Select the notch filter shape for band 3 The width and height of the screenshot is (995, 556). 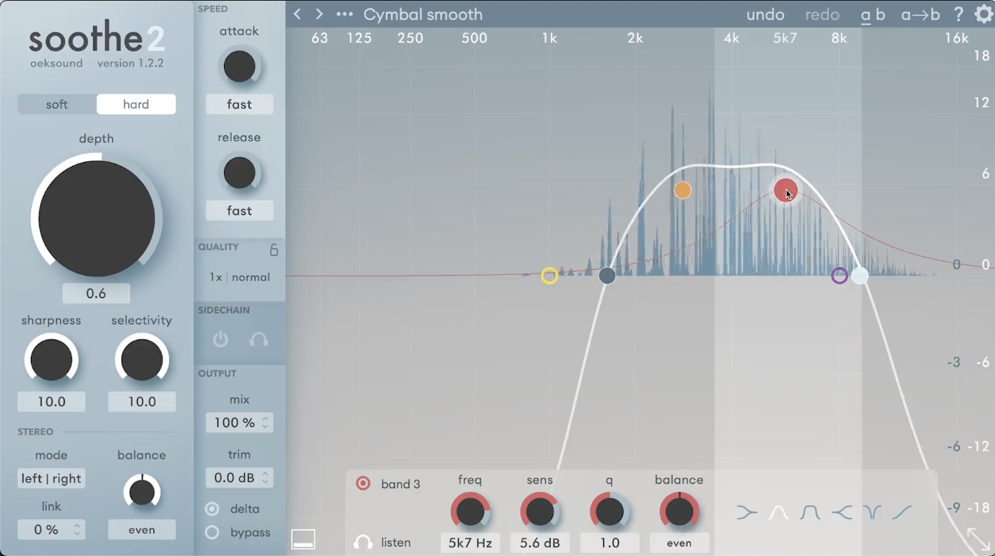[x=872, y=512]
